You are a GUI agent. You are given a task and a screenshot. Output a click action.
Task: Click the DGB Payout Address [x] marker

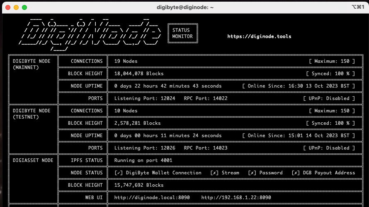point(296,173)
